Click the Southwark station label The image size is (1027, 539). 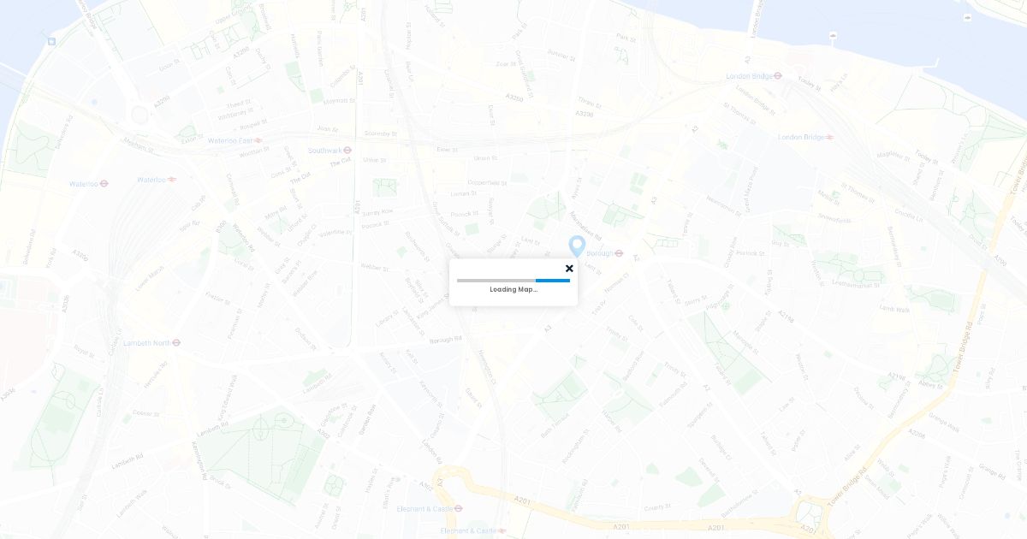click(324, 151)
